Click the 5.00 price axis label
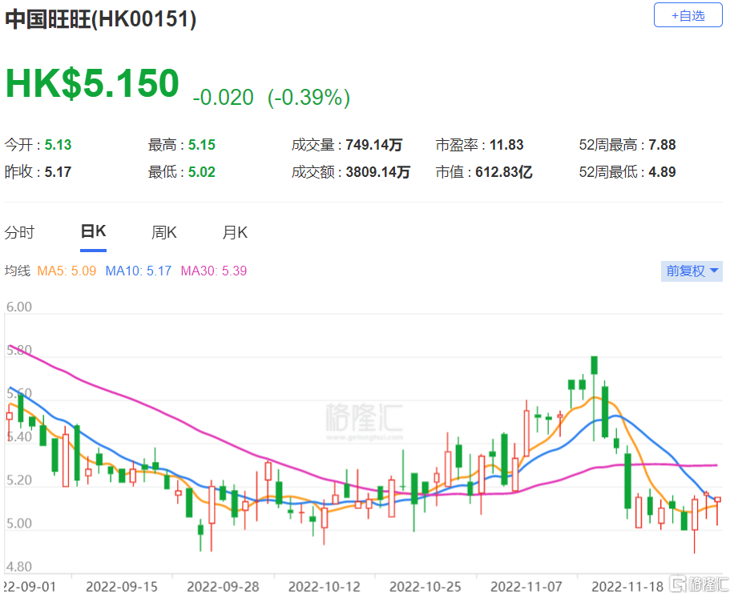 [x=19, y=524]
